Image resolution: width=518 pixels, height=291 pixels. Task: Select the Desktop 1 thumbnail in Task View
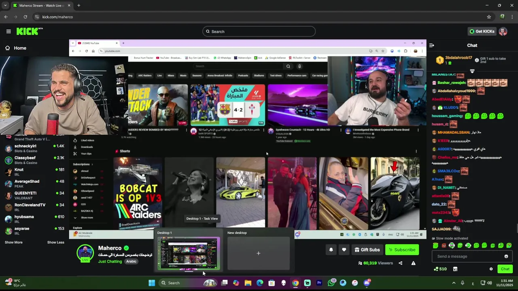[189, 253]
